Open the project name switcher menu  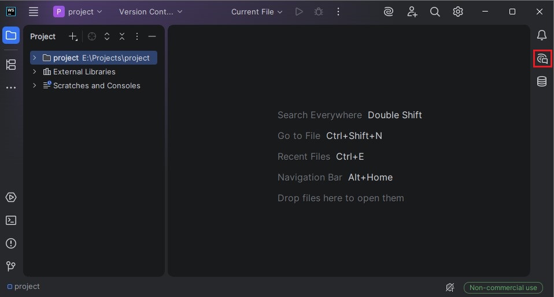78,12
